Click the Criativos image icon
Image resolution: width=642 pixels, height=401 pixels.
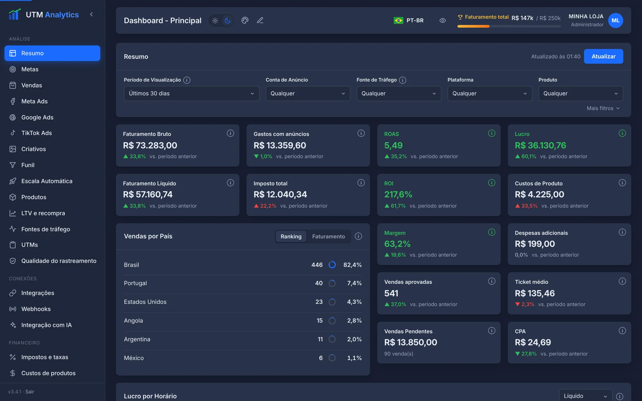(13, 149)
